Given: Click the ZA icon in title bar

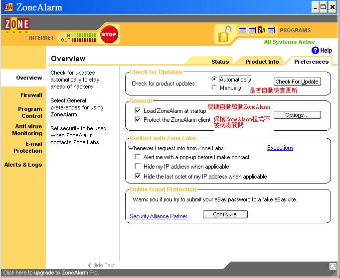Looking at the screenshot, I should click(x=8, y=6).
